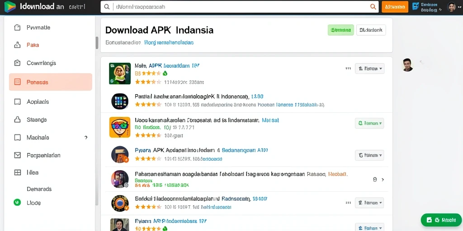463x231 pixels.
Task: Open the dropdown on Borkkail row
Action: [x=369, y=203]
